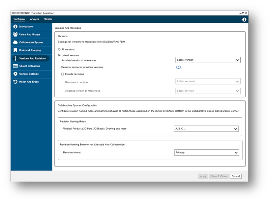The width and height of the screenshot is (270, 203).
Task: Open the Revisions to include dropdown
Action: tap(208, 81)
